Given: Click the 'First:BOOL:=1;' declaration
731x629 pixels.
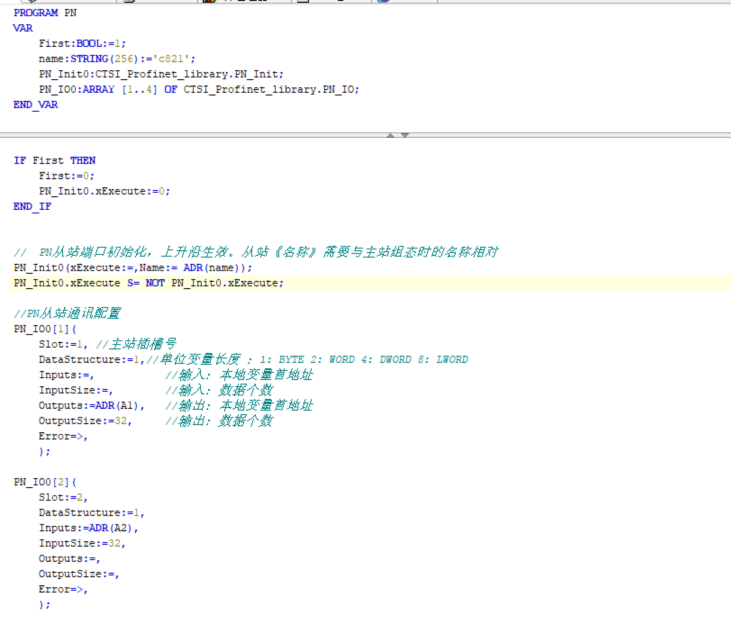Looking at the screenshot, I should click(82, 44).
